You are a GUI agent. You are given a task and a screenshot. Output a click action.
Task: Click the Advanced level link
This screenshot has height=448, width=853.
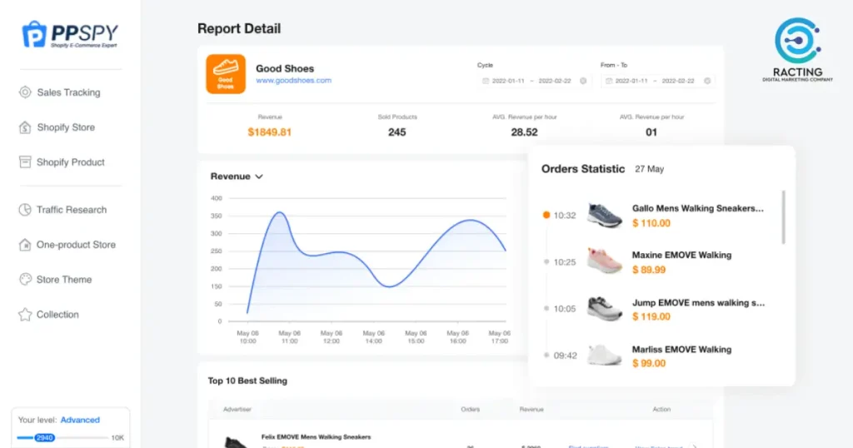(80, 420)
